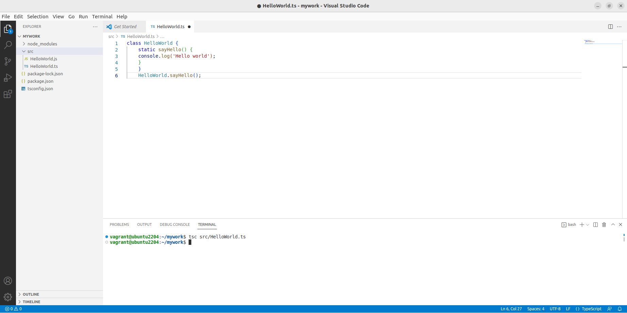The height and width of the screenshot is (313, 627).
Task: Switch to the Problems tab
Action: pyautogui.click(x=119, y=224)
